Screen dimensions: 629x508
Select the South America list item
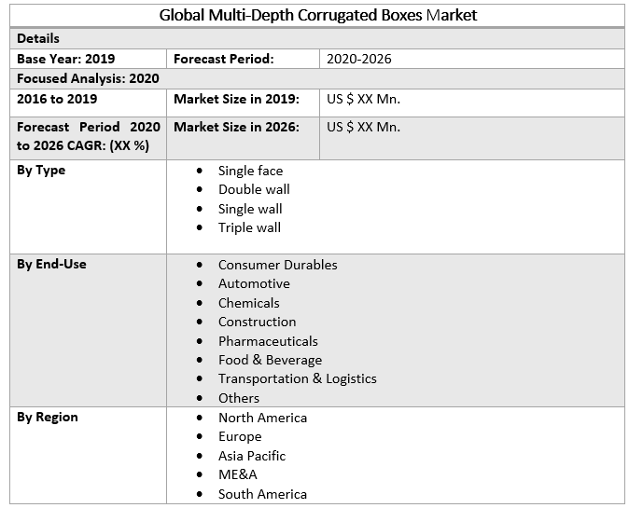click(x=262, y=494)
